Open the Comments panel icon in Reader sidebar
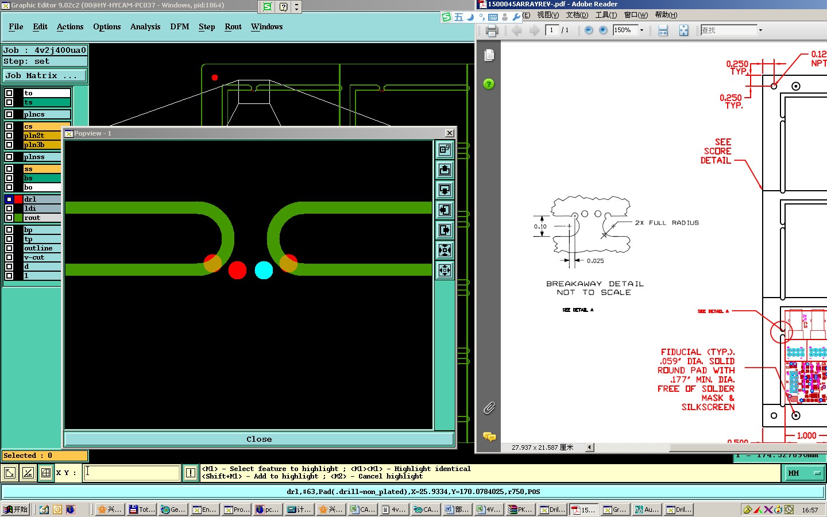 (489, 437)
